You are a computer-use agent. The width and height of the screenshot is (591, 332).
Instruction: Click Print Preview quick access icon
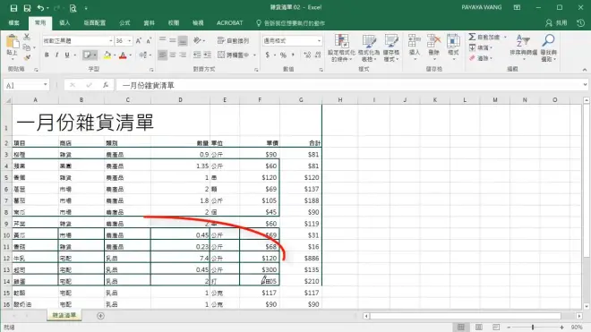tap(73, 8)
